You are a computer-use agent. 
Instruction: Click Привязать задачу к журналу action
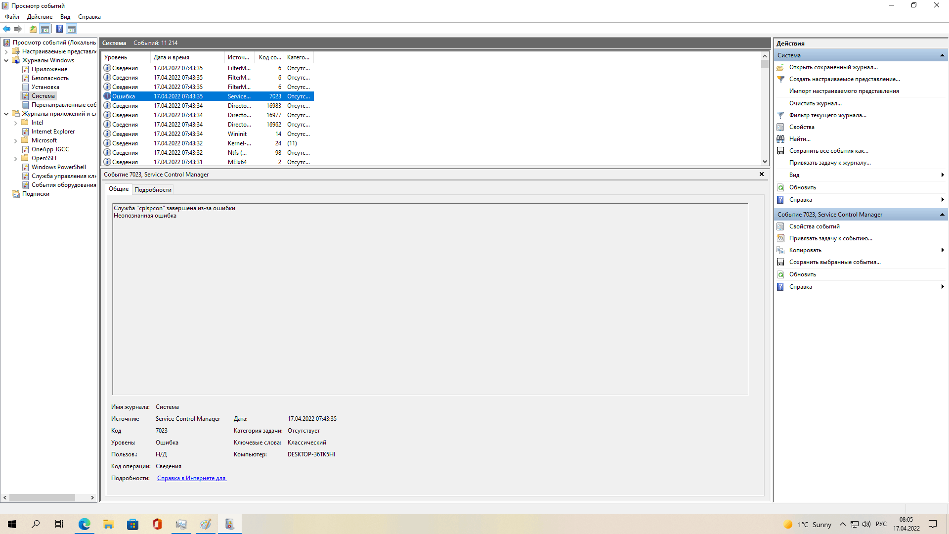click(830, 163)
